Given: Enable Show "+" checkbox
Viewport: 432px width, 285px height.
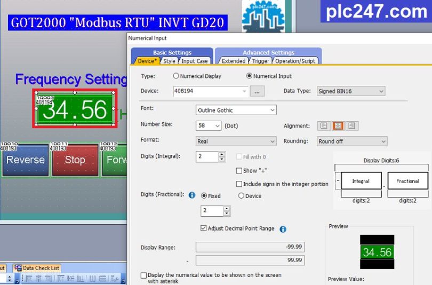Looking at the screenshot, I should [239, 171].
